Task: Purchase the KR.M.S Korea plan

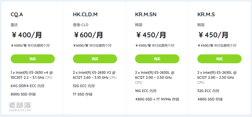Action: (x=219, y=59)
